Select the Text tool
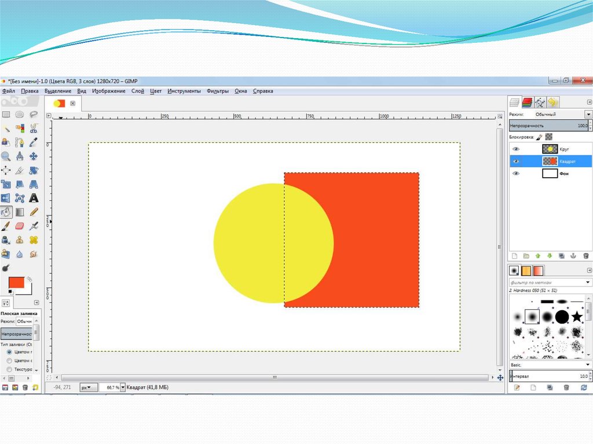593x444 pixels. coord(34,199)
